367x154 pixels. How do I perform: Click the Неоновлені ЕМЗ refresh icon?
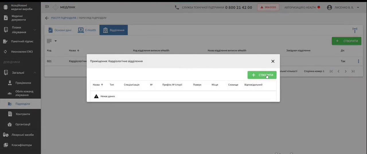[5, 52]
